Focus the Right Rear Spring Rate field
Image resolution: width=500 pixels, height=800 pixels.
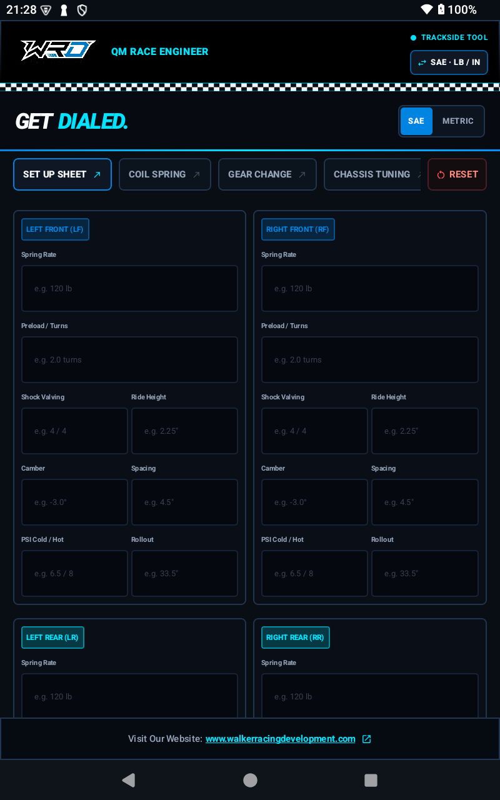pyautogui.click(x=370, y=696)
